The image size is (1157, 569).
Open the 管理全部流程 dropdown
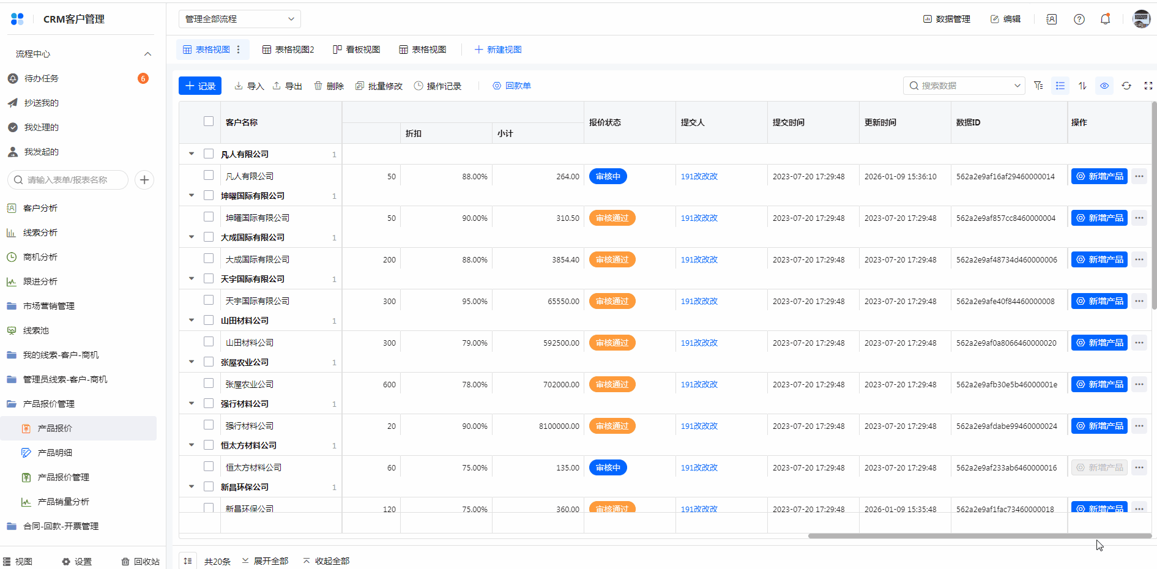point(239,19)
